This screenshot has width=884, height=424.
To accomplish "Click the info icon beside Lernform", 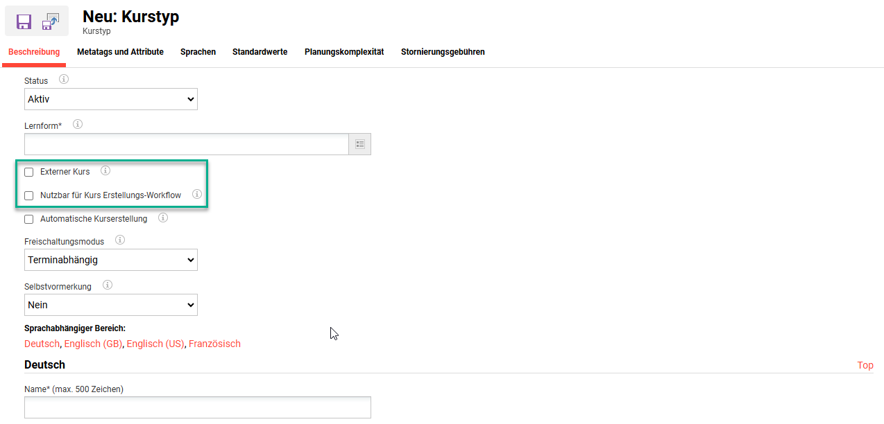I will click(78, 125).
